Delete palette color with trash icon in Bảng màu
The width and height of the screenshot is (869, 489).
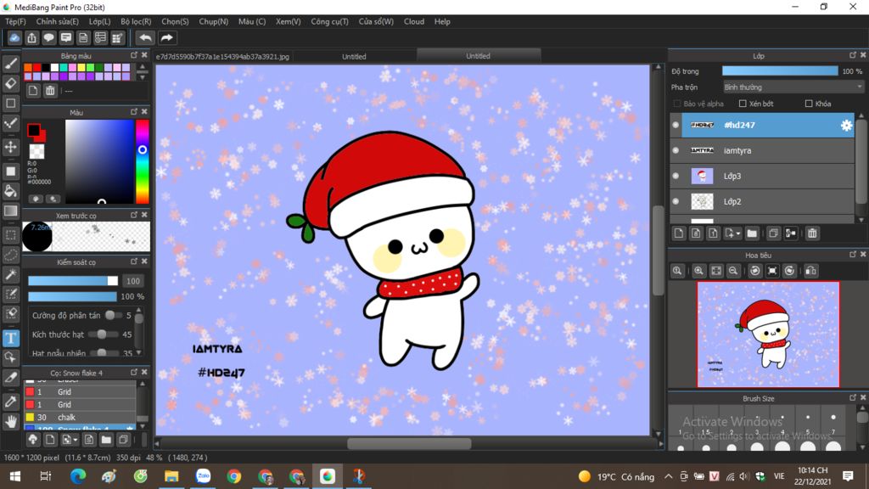point(50,90)
